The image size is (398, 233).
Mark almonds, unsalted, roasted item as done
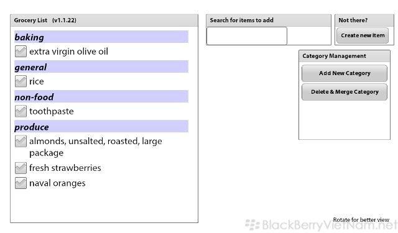pos(21,141)
